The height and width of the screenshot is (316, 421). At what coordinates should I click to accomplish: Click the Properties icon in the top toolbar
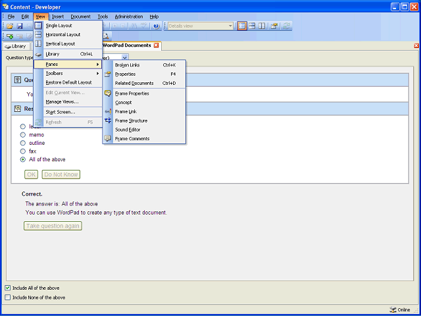(274, 26)
